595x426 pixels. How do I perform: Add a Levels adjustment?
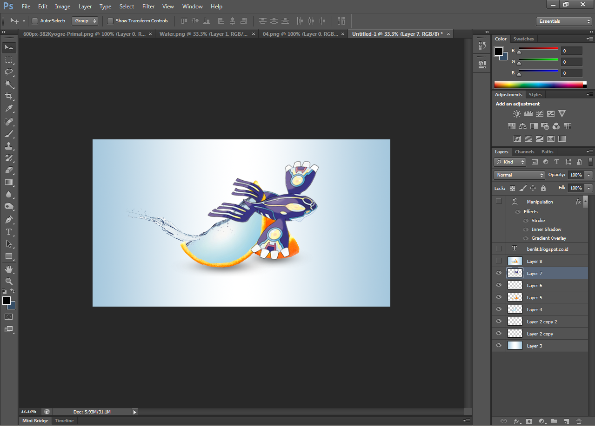[x=528, y=113]
